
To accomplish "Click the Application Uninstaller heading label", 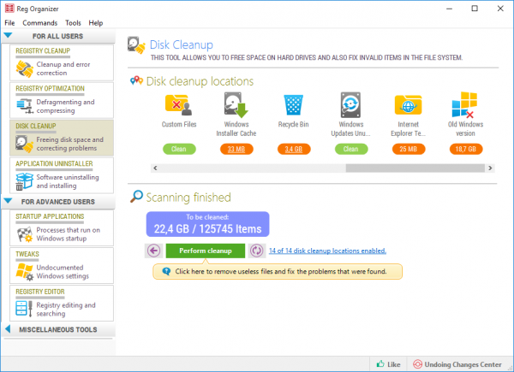I will [x=54, y=163].
